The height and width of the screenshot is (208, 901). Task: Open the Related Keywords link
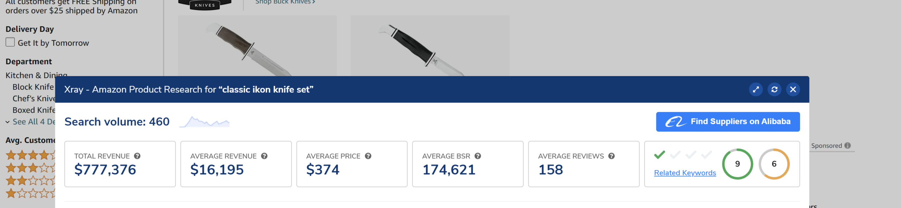point(685,173)
